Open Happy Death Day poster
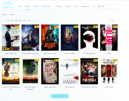The width and height of the screenshot is (129, 101). coord(50,71)
